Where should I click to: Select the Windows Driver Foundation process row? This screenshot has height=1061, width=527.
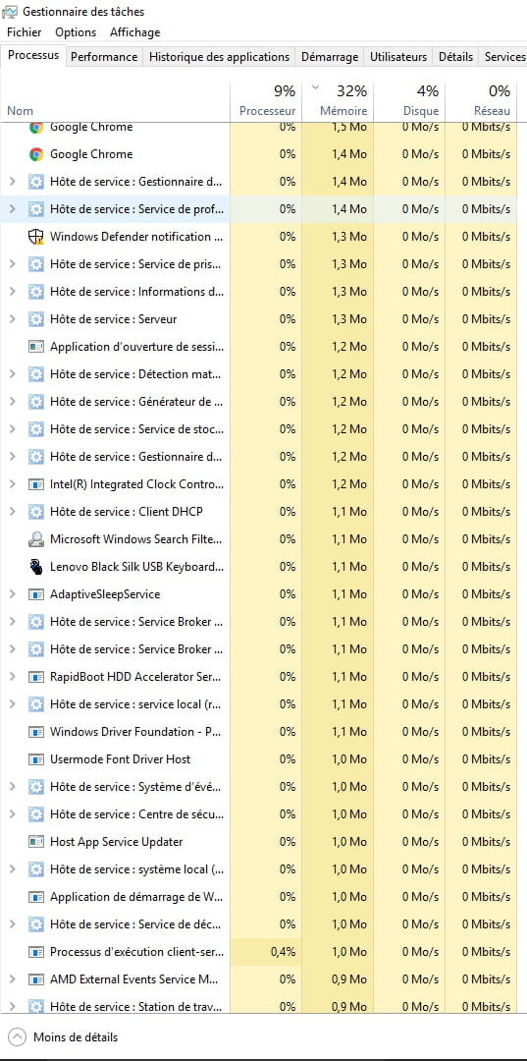263,732
